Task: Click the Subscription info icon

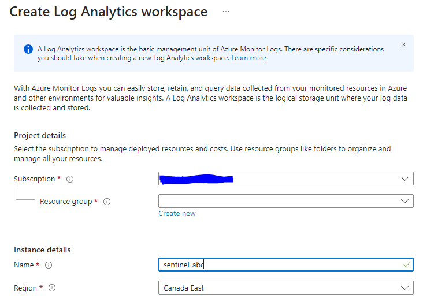Action: 70,179
